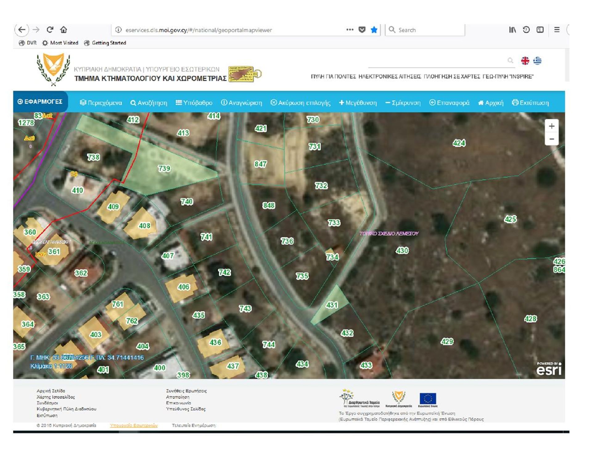
Task: Zoom in with the map plus button
Action: [x=552, y=126]
